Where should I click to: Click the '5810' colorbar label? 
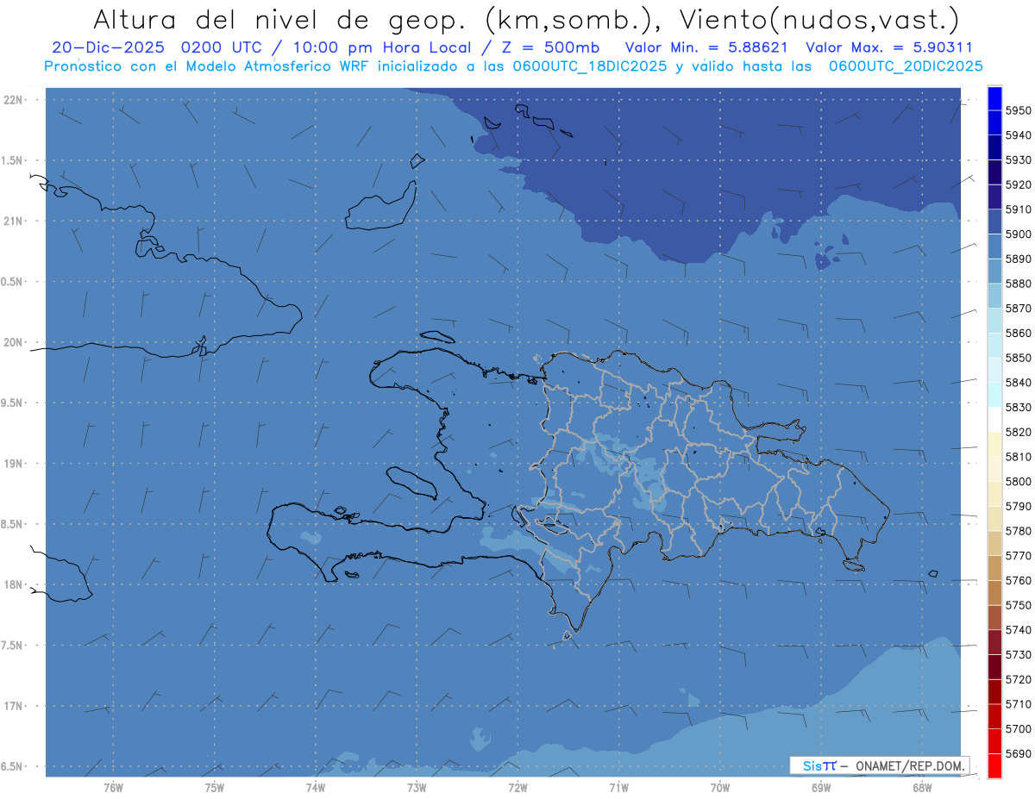1018,456
